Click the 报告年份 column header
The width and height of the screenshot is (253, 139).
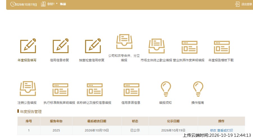click(56, 121)
